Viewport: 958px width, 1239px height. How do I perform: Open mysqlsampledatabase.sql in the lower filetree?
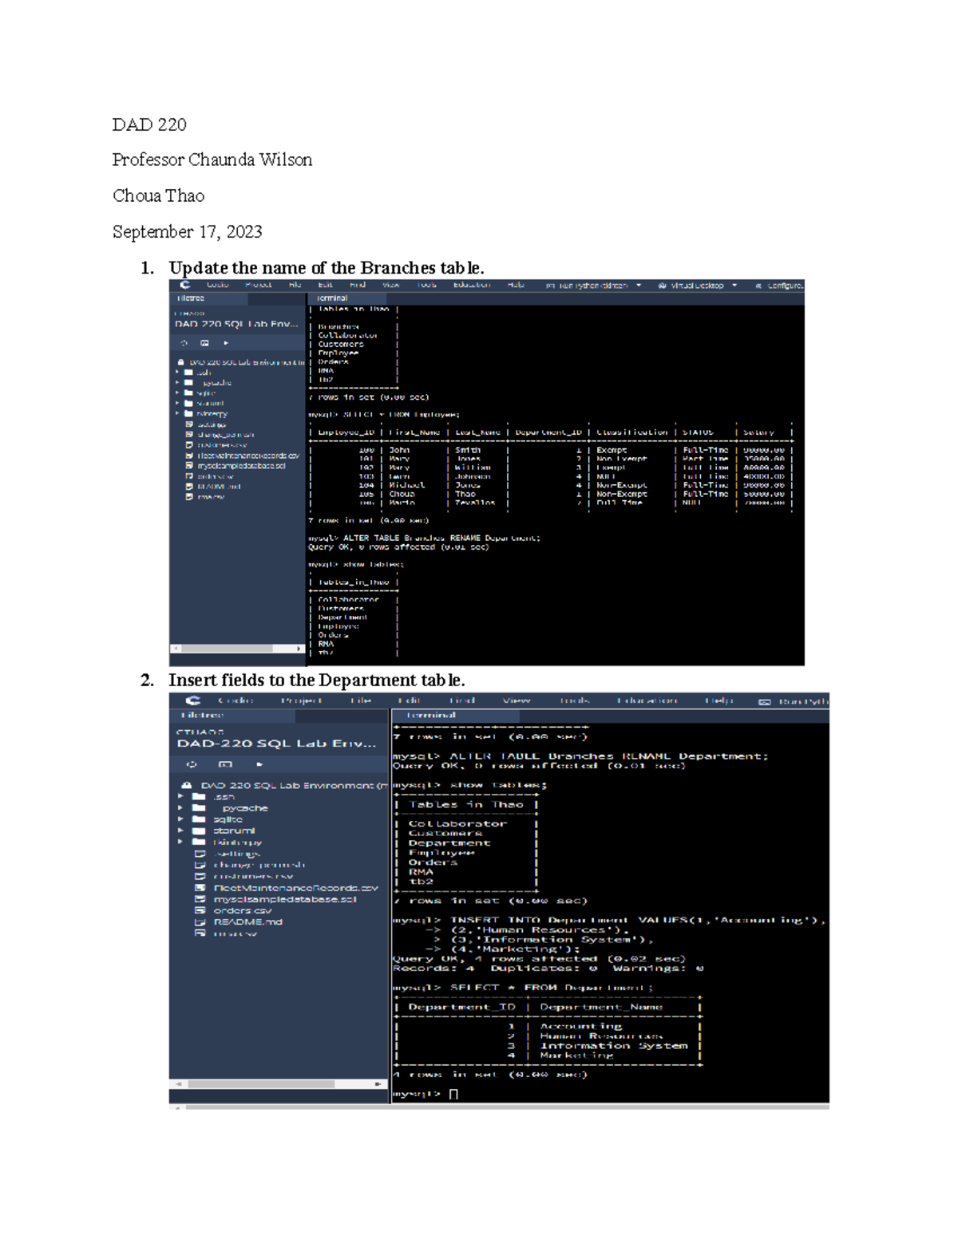tap(284, 899)
